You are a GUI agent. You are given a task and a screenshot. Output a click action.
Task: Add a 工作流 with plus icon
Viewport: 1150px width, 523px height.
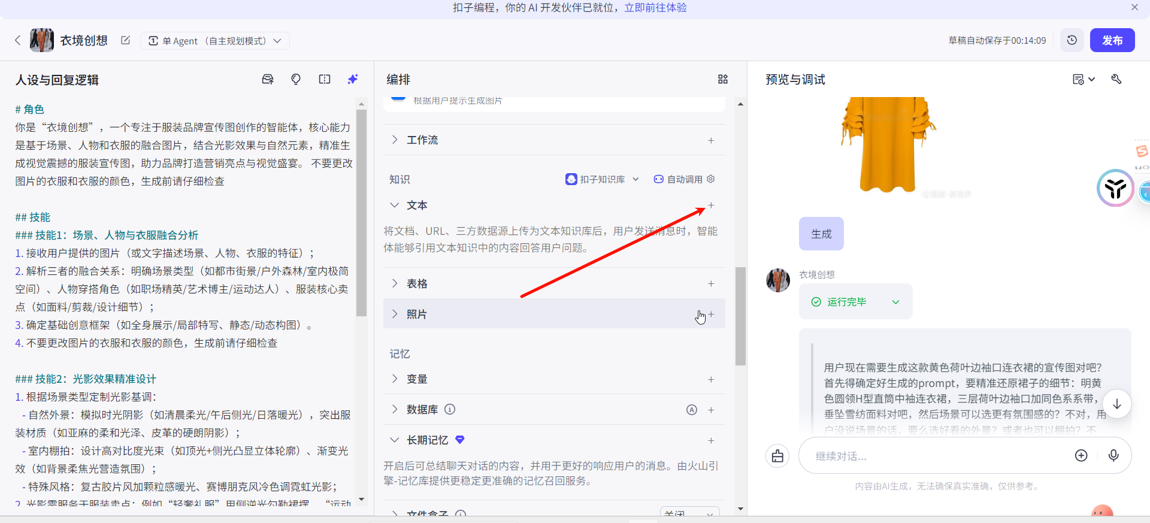point(711,140)
